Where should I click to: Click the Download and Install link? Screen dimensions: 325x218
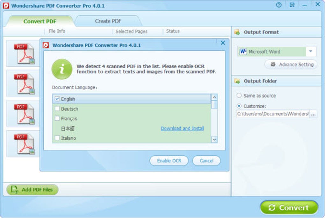click(182, 129)
